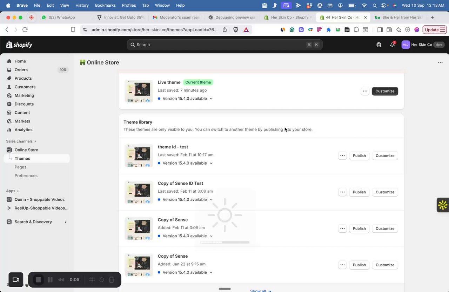
Task: Open more actions for theme id - test
Action: pos(342,156)
